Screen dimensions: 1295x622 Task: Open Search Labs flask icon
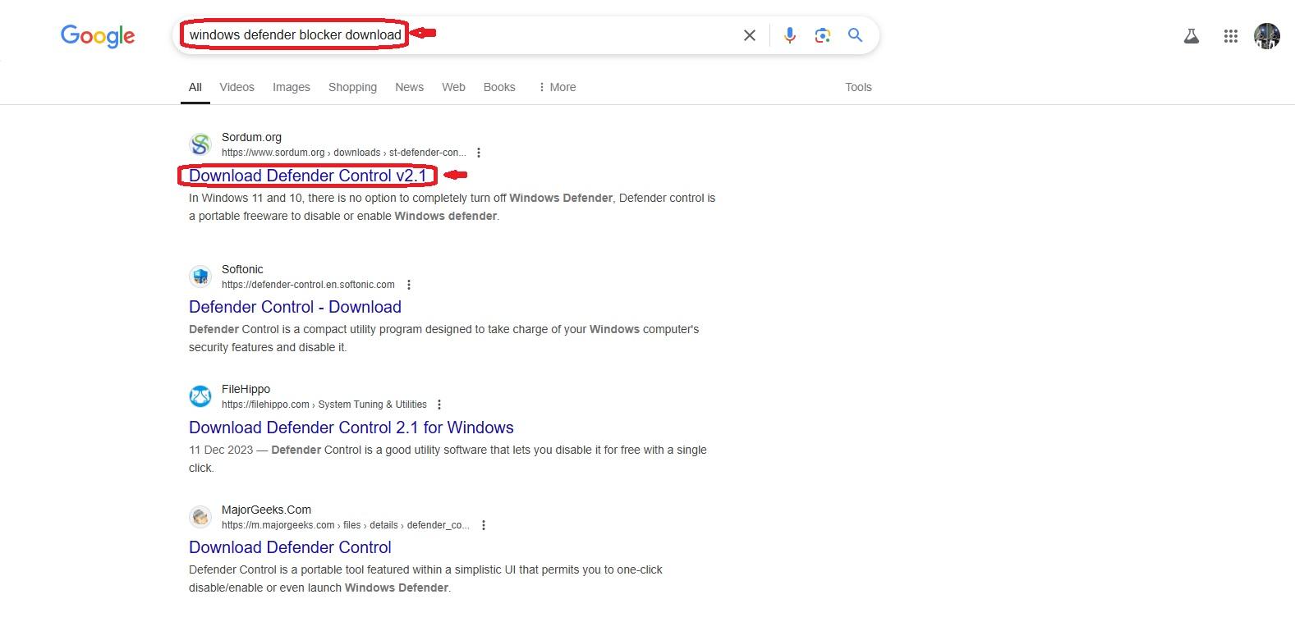click(x=1192, y=36)
